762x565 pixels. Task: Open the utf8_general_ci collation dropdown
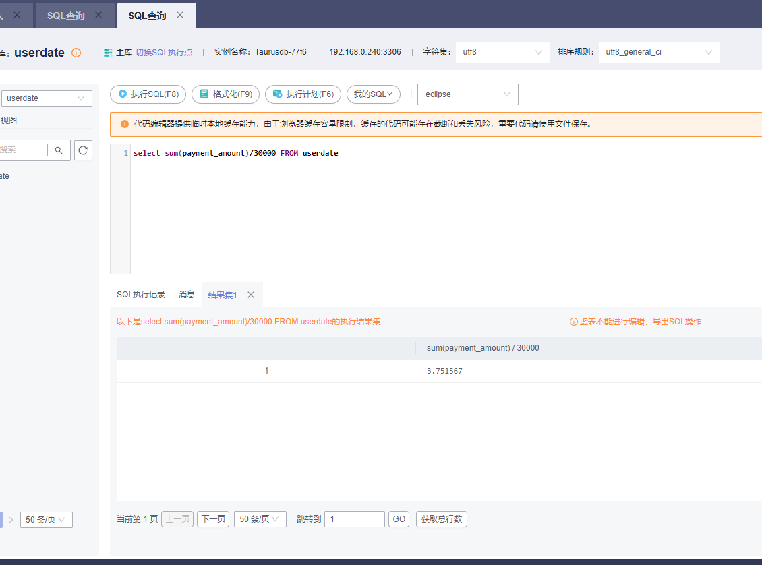coord(660,52)
